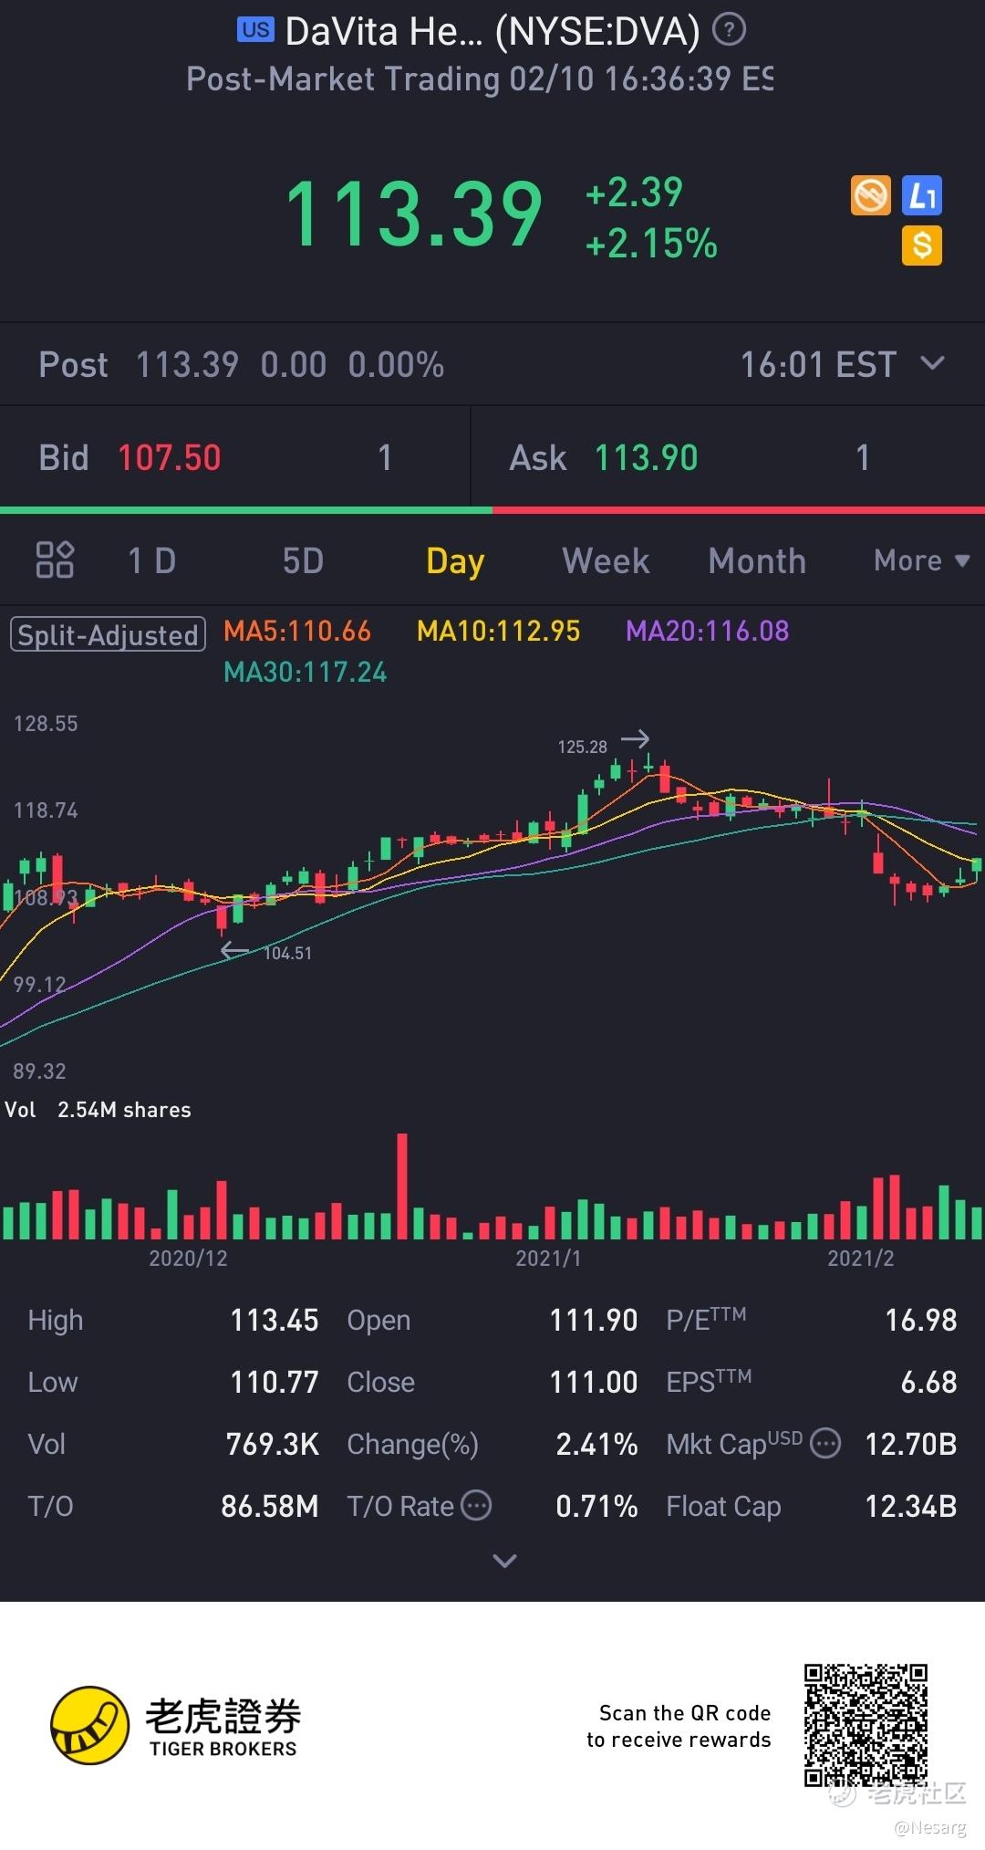
Task: Tap the blue L1 quote level icon
Action: click(x=922, y=195)
